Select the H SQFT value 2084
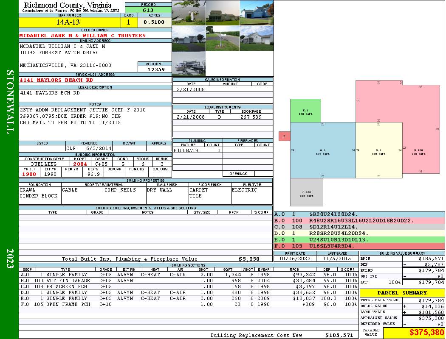446x339 pixels. point(80,164)
